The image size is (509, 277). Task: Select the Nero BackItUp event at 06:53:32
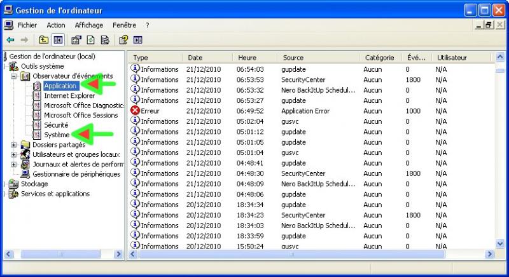click(x=317, y=90)
